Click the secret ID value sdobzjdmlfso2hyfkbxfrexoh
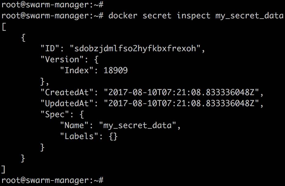285x186 pixels. point(135,48)
